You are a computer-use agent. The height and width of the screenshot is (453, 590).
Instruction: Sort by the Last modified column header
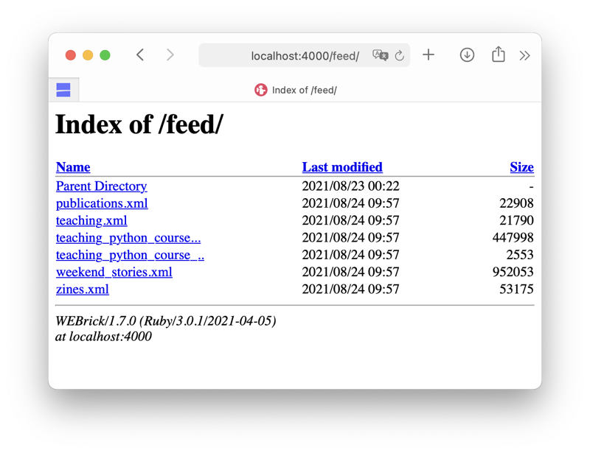(342, 167)
